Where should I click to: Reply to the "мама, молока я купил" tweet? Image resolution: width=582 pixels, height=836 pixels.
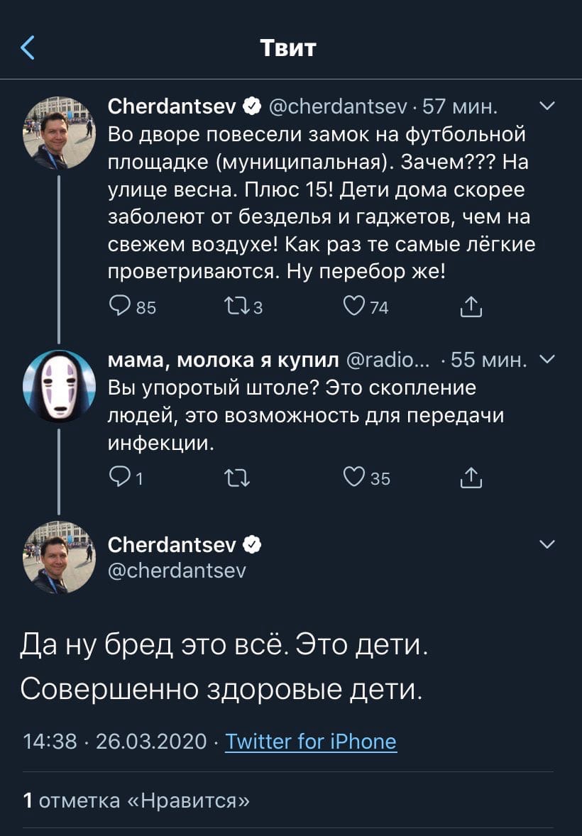(126, 477)
